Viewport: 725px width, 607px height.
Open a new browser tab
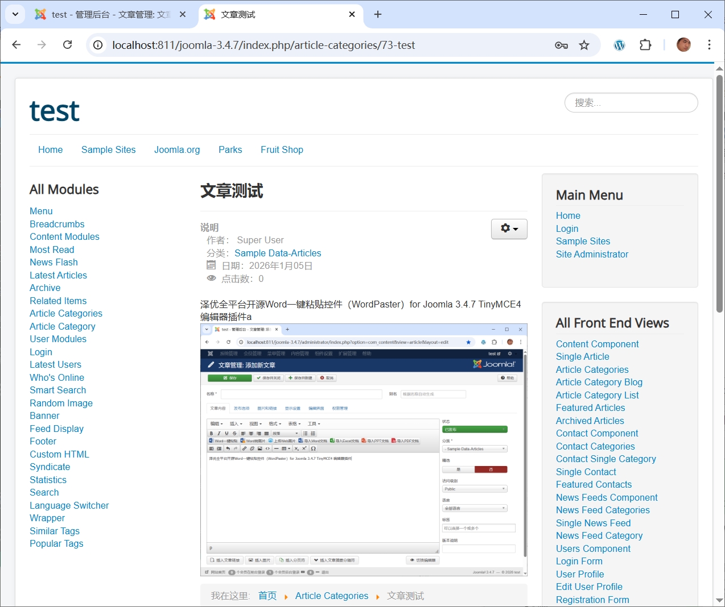point(378,14)
